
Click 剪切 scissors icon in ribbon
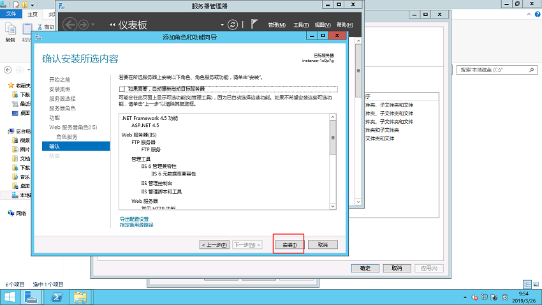(40, 27)
